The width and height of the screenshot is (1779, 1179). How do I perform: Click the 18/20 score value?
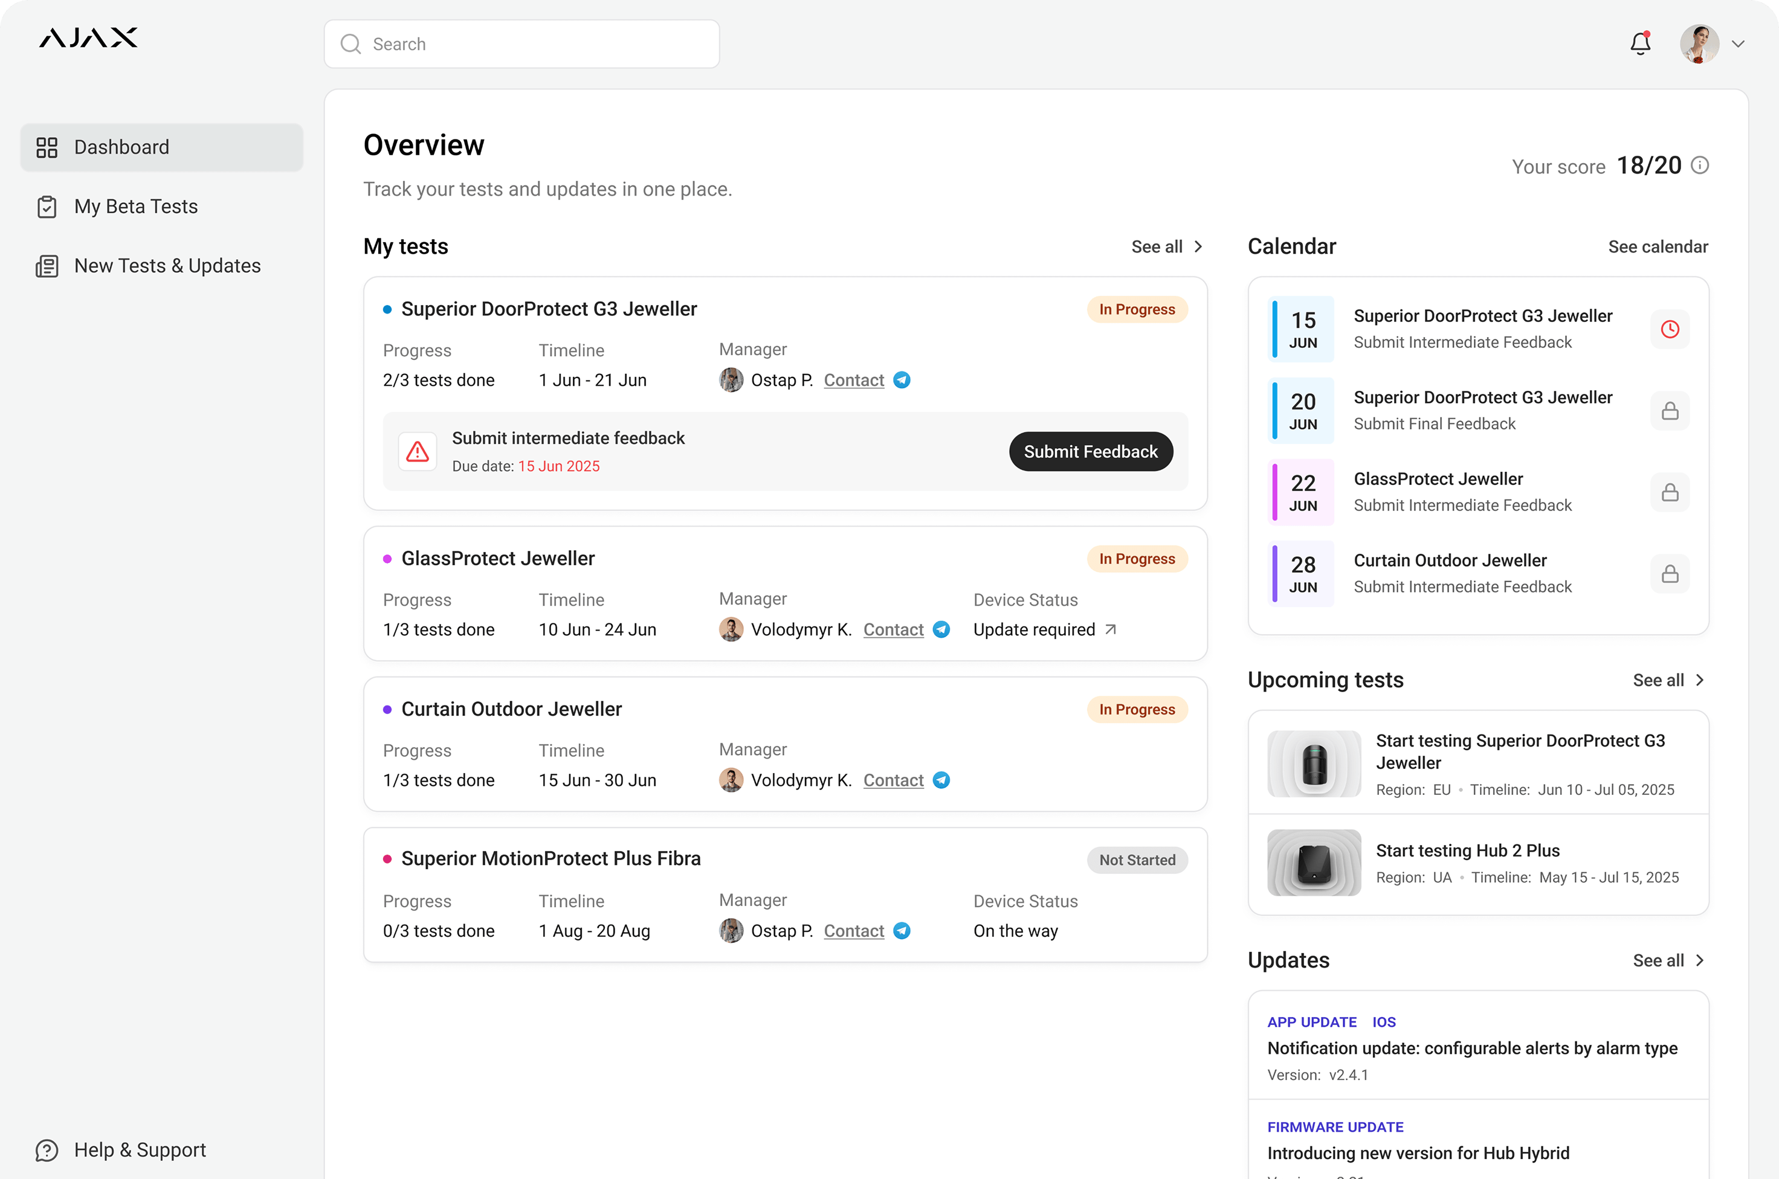coord(1649,165)
